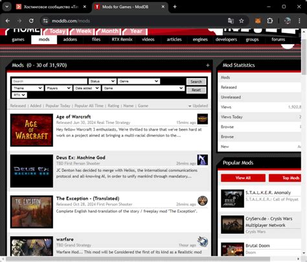Click The Exception mod thumbnail
This screenshot has width=307, height=262.
point(32,212)
